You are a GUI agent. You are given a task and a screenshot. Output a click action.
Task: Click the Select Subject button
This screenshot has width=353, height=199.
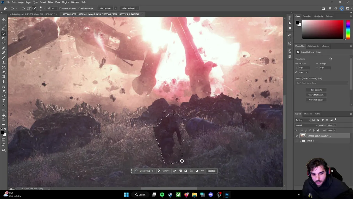[x=105, y=8]
